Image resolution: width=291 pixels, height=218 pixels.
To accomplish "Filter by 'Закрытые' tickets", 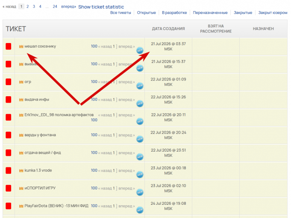I will click(243, 13).
